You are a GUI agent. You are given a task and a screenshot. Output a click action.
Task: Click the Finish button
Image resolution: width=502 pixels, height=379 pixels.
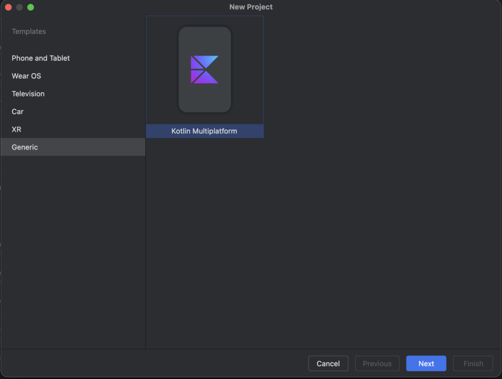pos(473,363)
